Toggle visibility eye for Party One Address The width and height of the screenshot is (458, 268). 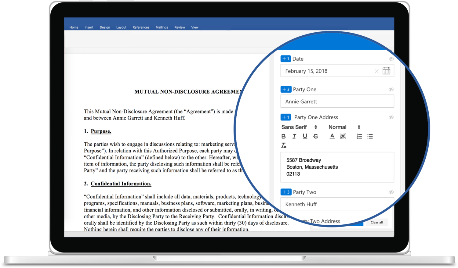(x=391, y=117)
